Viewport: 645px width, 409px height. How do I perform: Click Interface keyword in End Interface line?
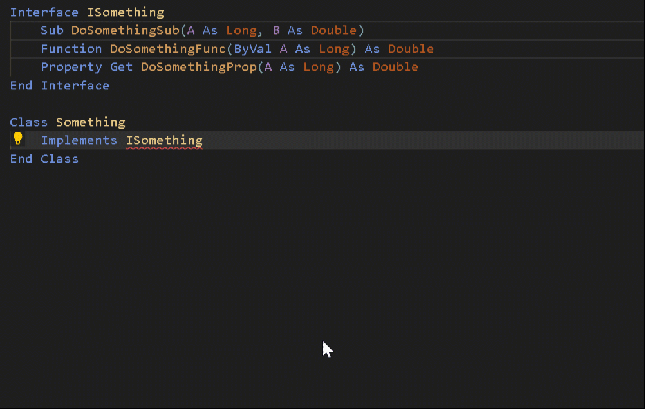click(75, 86)
